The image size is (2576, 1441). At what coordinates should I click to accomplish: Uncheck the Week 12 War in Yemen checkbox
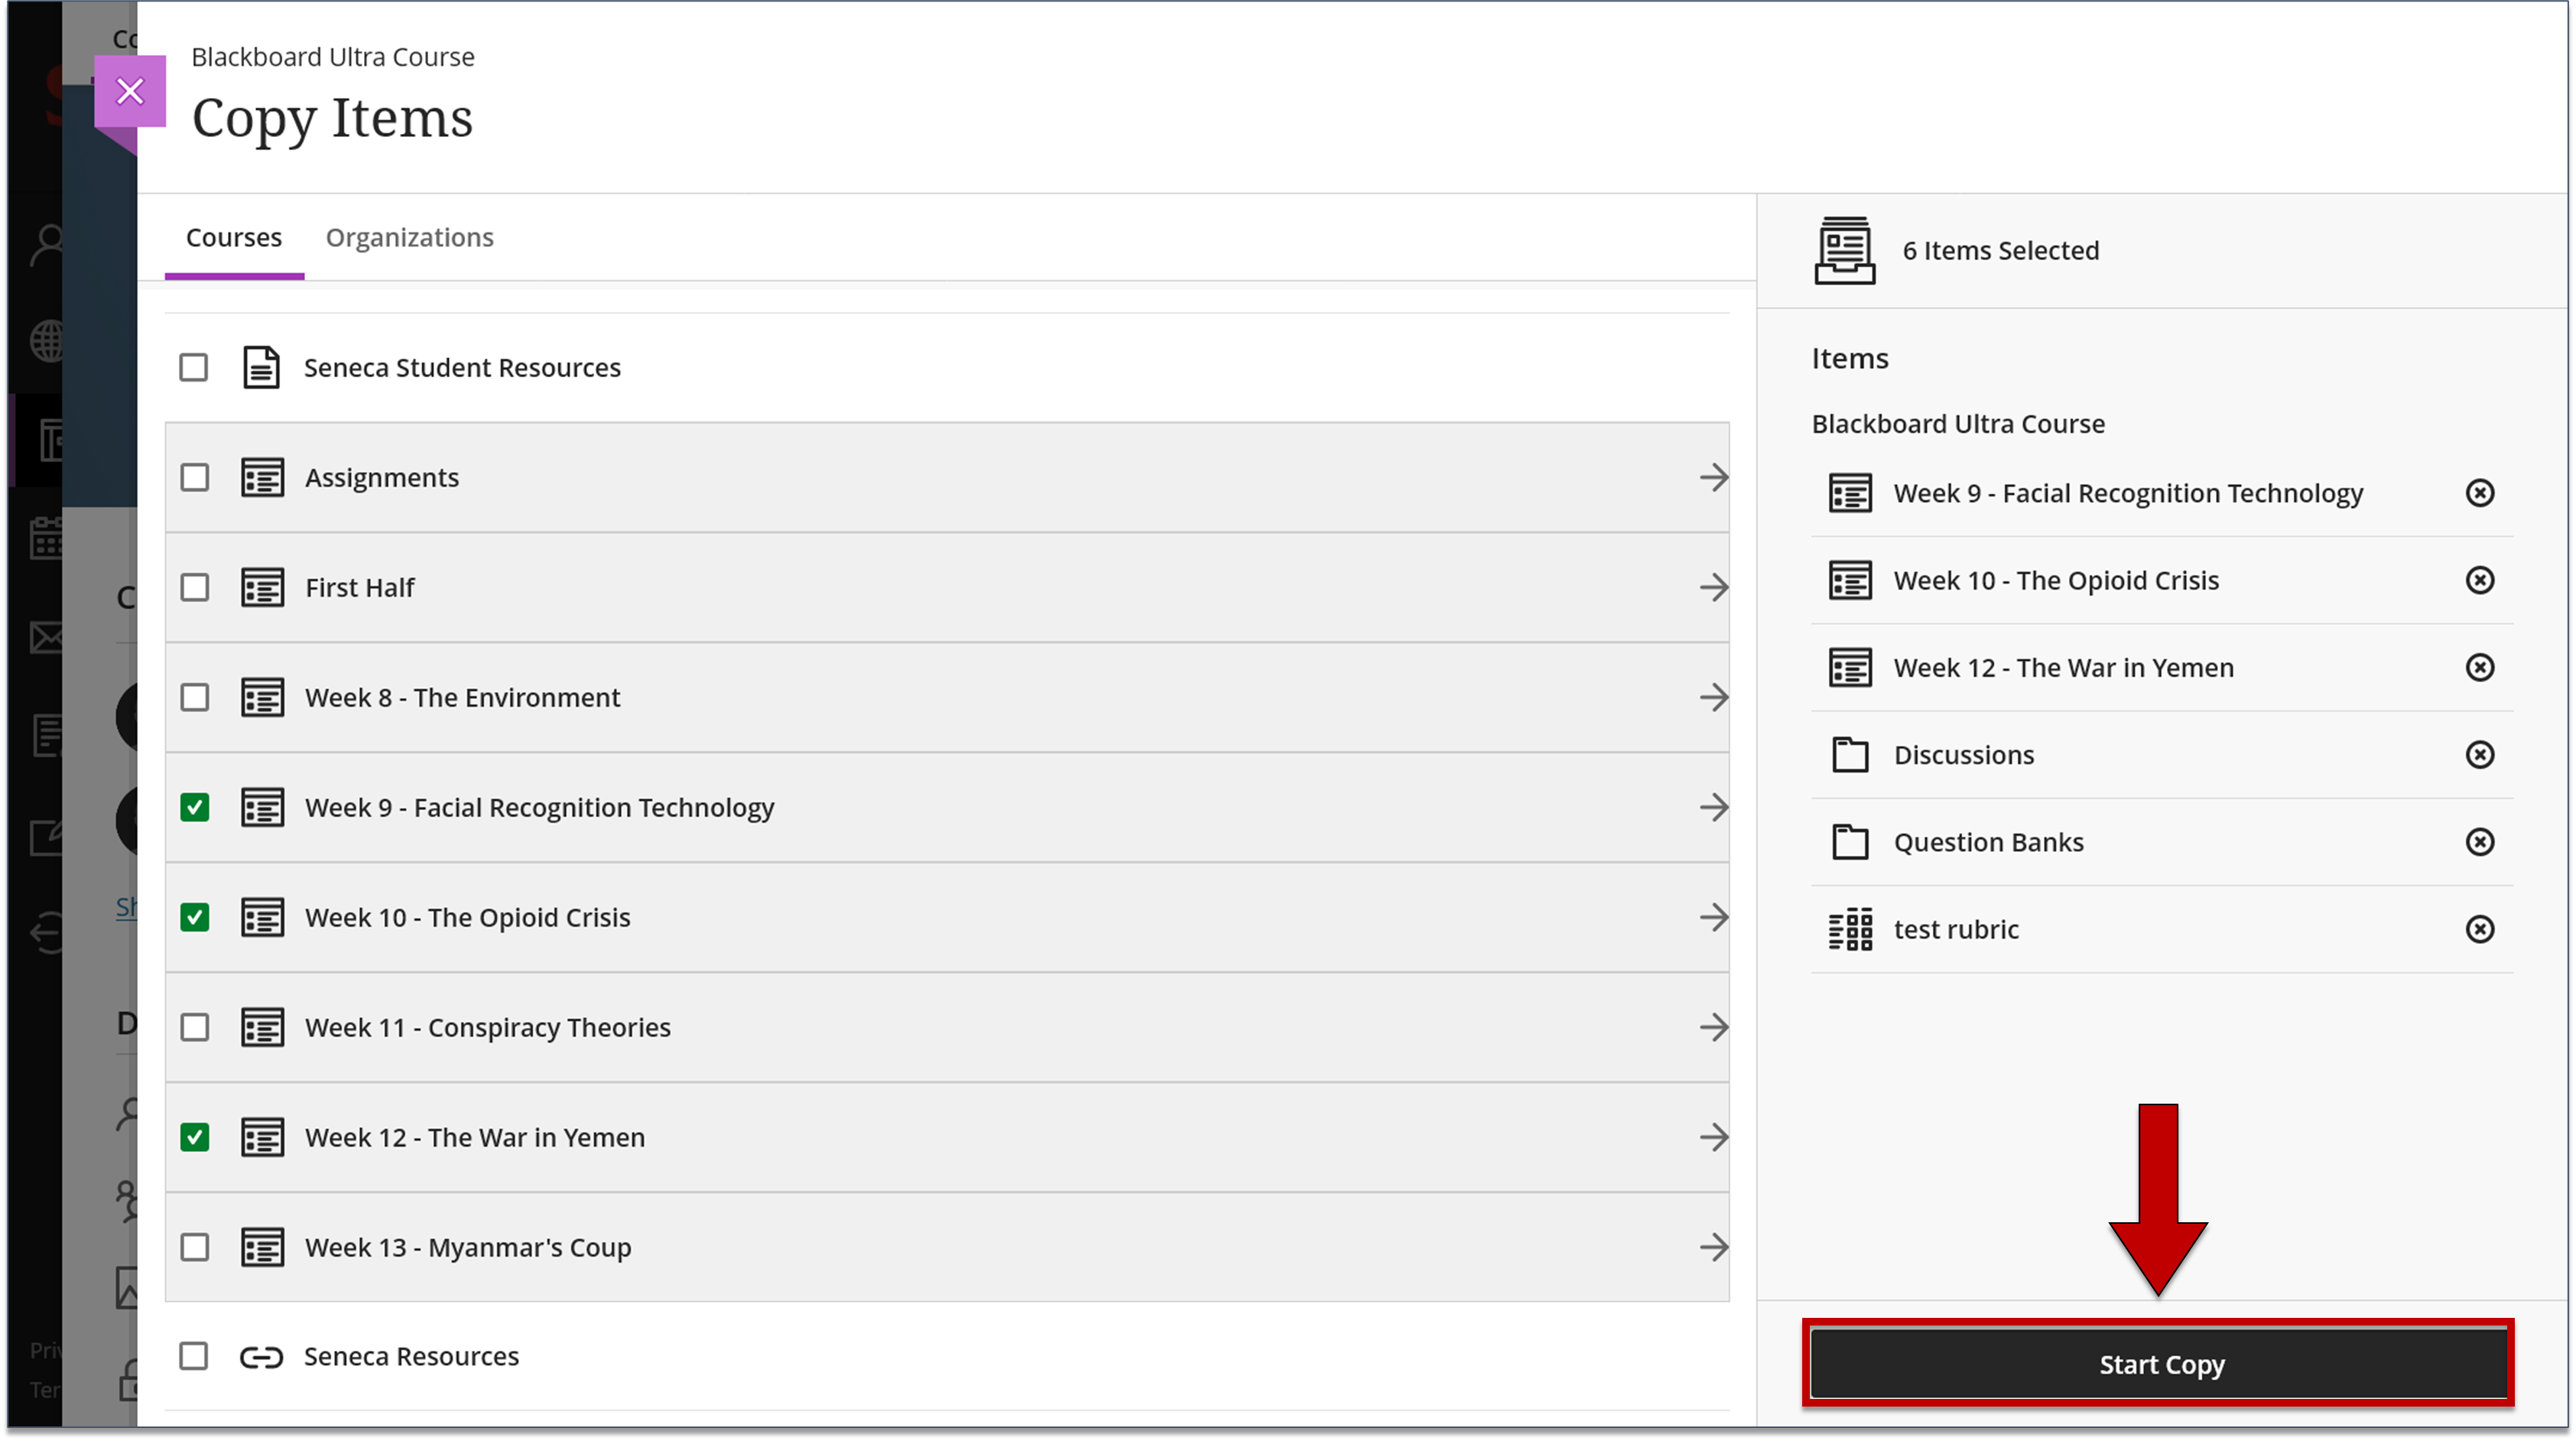point(195,1137)
